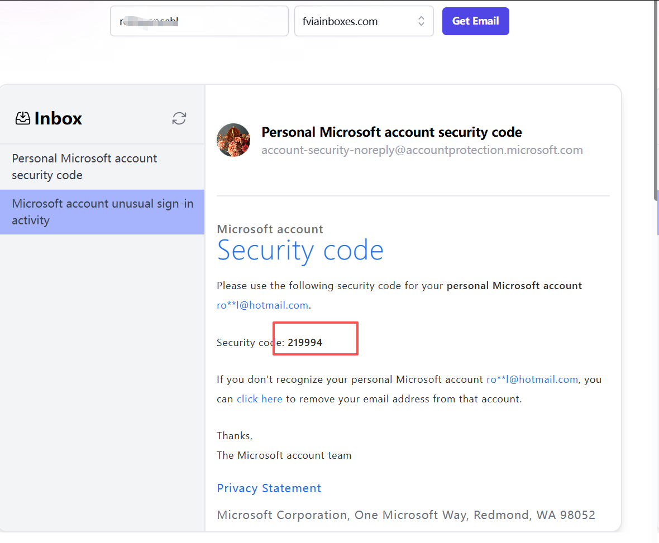Click the hotmail address link above the security code
The image size is (659, 543).
[x=262, y=305]
